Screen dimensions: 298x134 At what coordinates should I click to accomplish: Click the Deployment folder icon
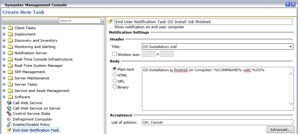[x=10, y=34]
